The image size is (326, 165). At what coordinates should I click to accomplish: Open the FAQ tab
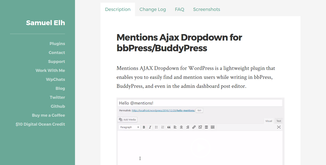coord(179,9)
